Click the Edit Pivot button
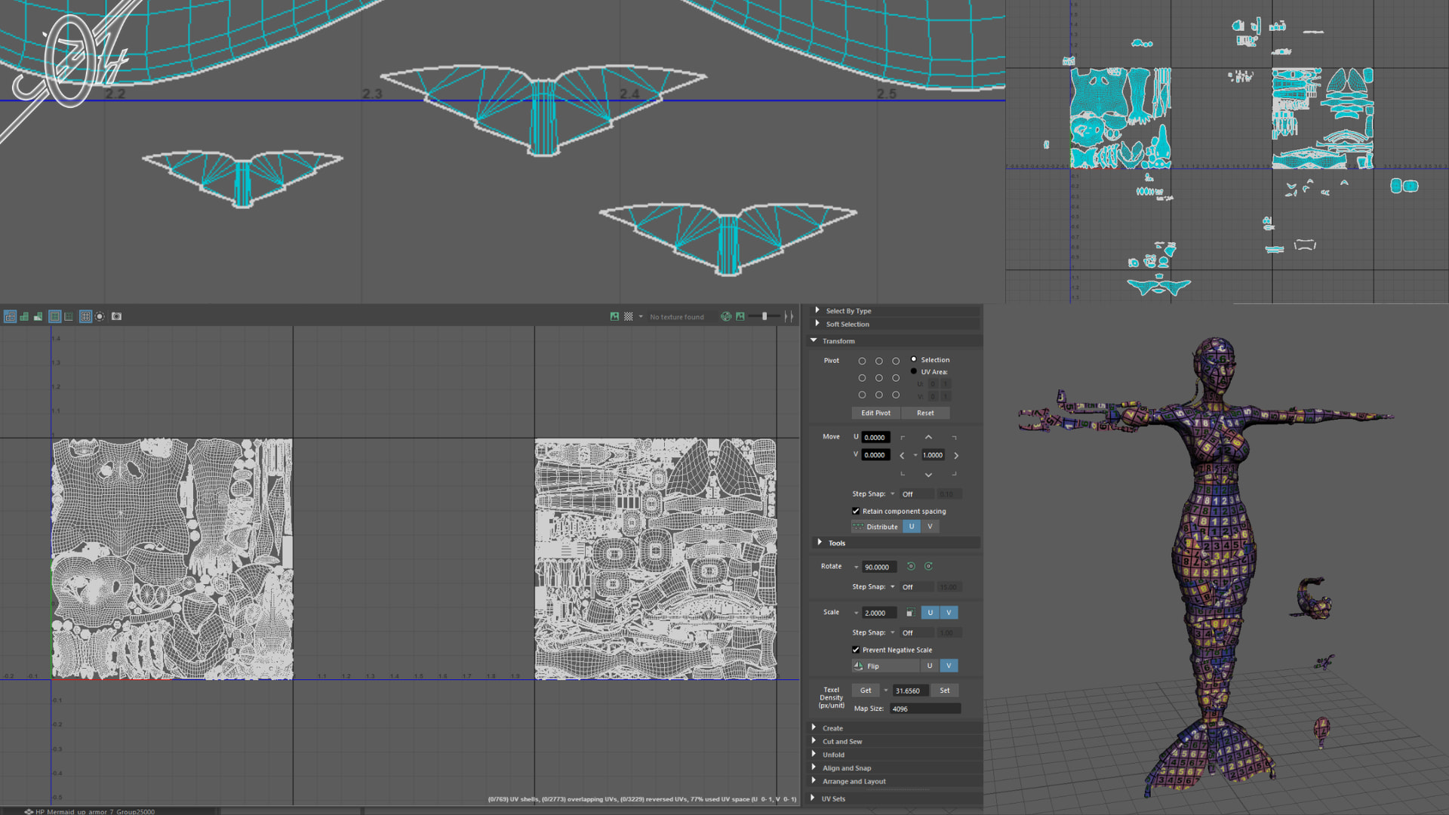 [875, 413]
